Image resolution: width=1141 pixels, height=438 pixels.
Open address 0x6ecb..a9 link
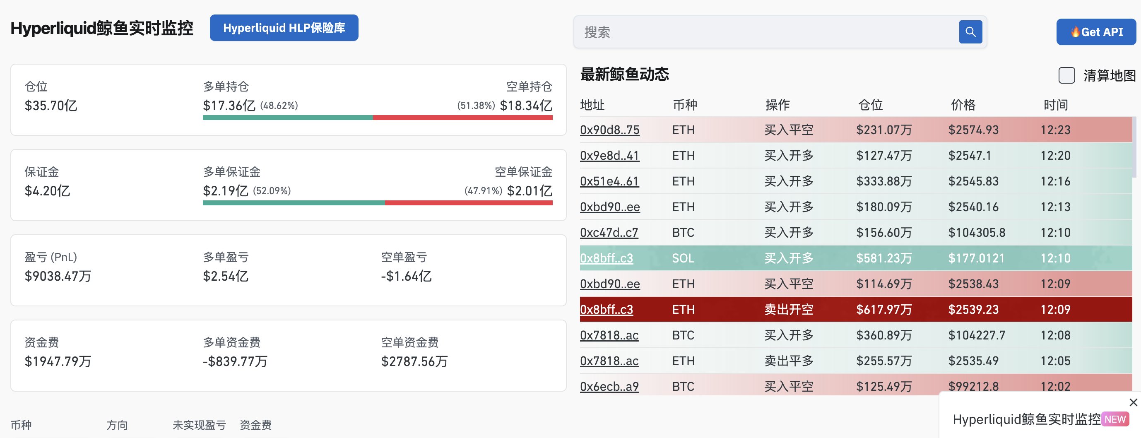pos(609,387)
